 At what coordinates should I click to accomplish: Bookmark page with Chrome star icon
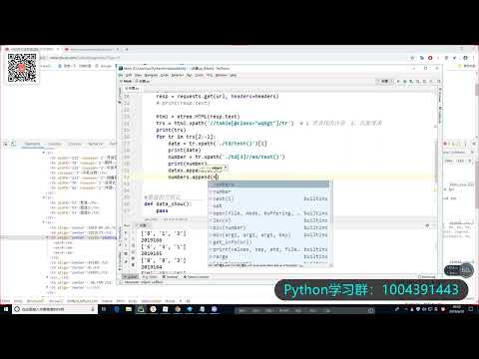coord(413,58)
